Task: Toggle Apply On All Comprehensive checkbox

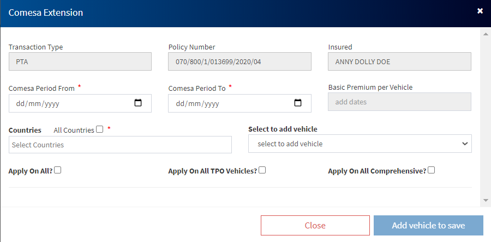Action: coord(432,170)
